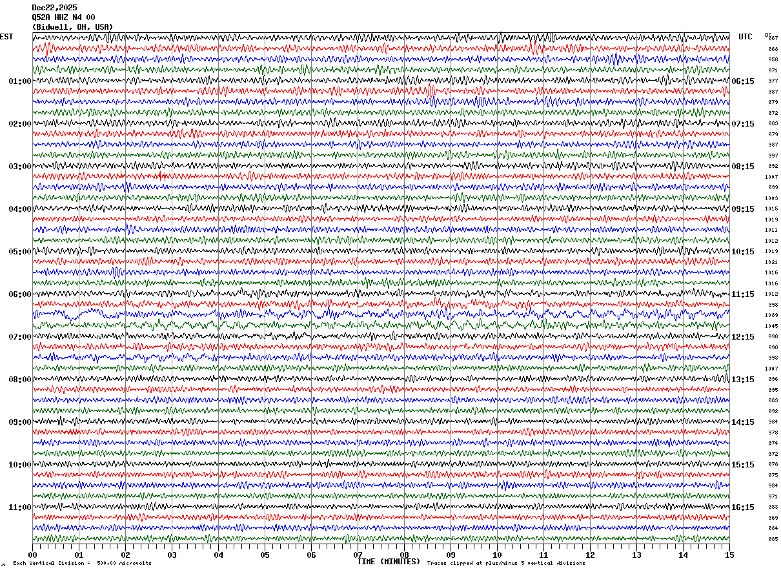This screenshot has height=572, width=781.
Task: Click minute tick label 04 on axis
Action: point(218,555)
